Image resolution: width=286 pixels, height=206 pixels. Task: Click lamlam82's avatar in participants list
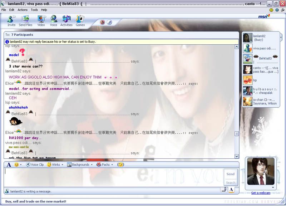point(247,38)
